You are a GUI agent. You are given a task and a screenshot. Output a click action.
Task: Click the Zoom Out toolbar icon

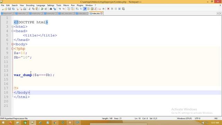click(x=63, y=9)
